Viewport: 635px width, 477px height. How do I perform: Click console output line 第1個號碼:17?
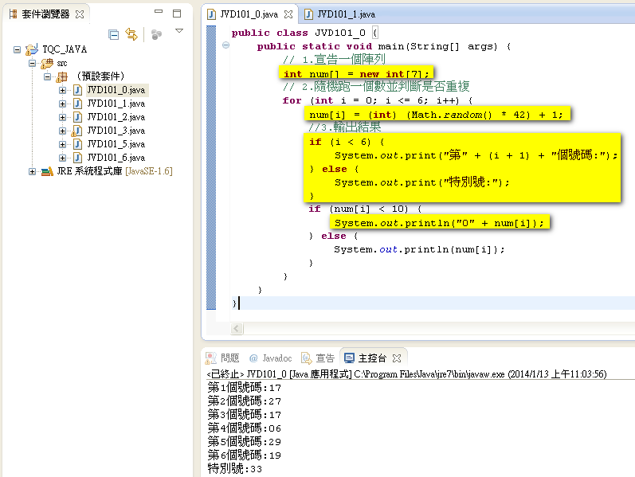point(244,388)
